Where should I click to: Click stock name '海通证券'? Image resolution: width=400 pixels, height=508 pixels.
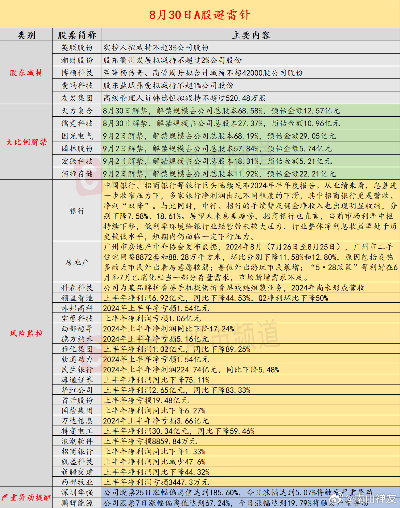77,380
